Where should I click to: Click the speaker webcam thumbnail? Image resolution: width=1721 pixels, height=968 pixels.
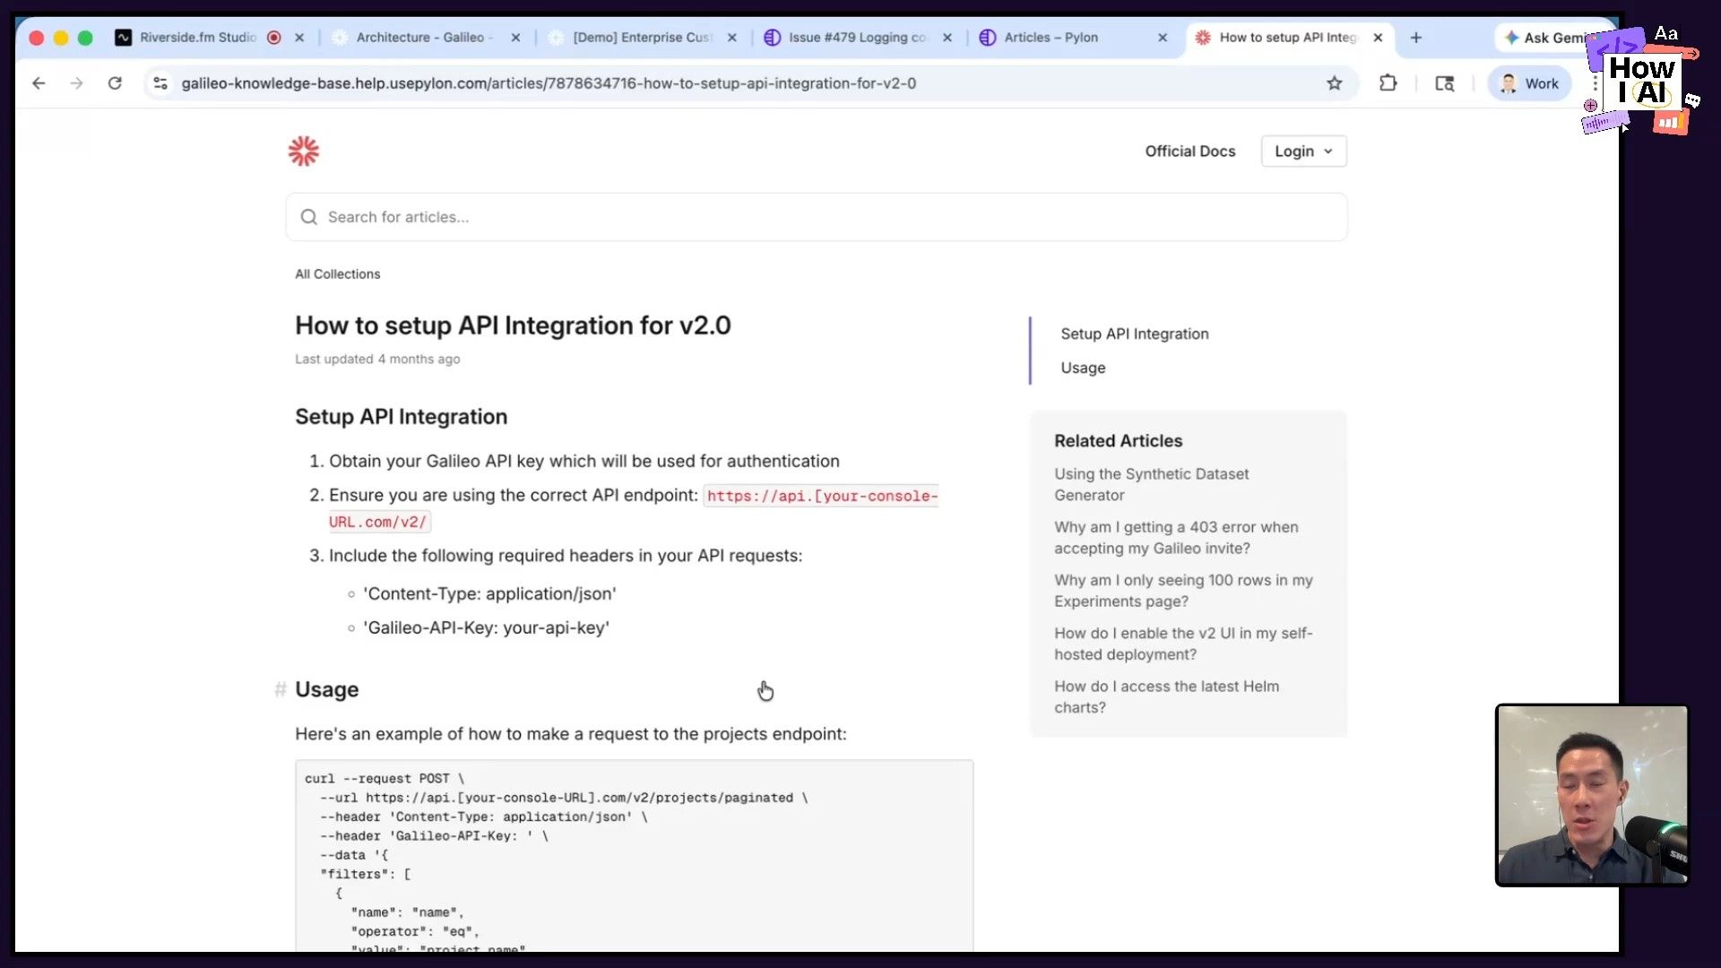1592,795
